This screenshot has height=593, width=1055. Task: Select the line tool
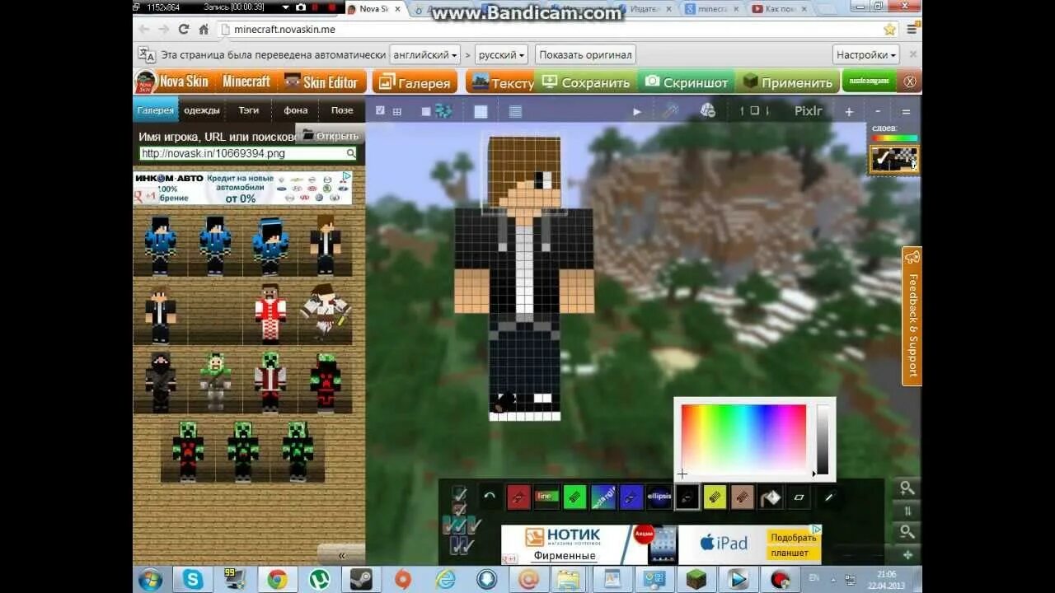pyautogui.click(x=546, y=496)
